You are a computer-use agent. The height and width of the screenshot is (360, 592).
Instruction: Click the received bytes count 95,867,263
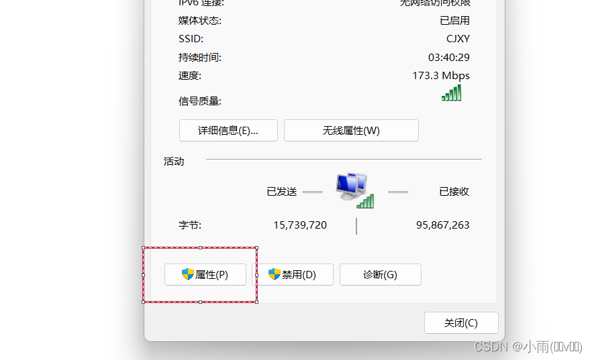tap(443, 225)
